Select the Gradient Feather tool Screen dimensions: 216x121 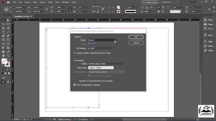(8, 48)
